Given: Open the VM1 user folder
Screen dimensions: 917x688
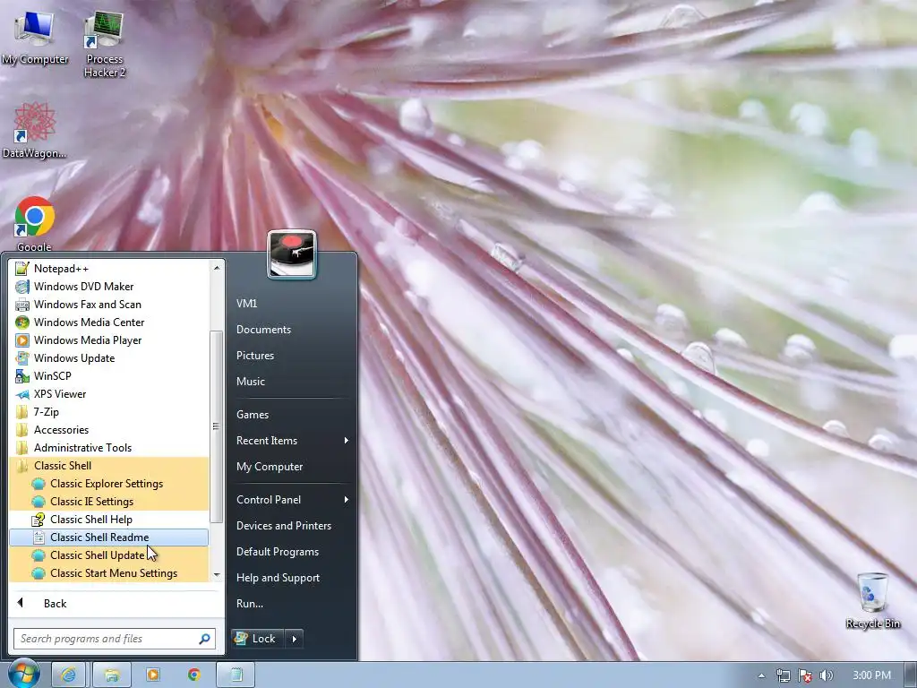Looking at the screenshot, I should (x=292, y=304).
